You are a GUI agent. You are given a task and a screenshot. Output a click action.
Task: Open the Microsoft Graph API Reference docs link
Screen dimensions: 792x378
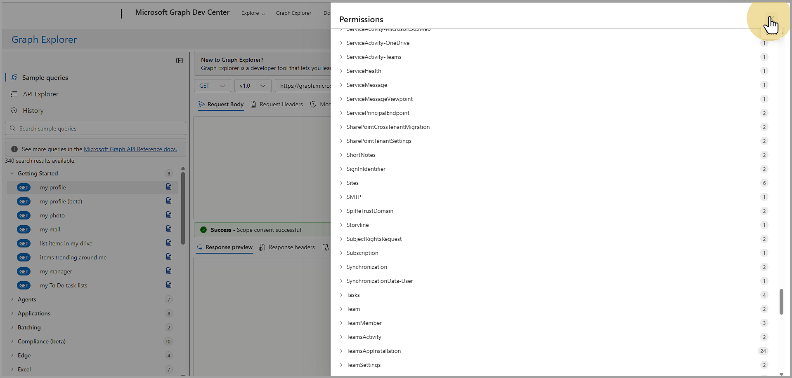130,149
